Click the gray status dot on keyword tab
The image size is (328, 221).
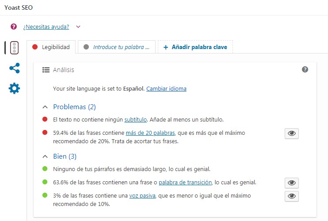pyautogui.click(x=86, y=47)
